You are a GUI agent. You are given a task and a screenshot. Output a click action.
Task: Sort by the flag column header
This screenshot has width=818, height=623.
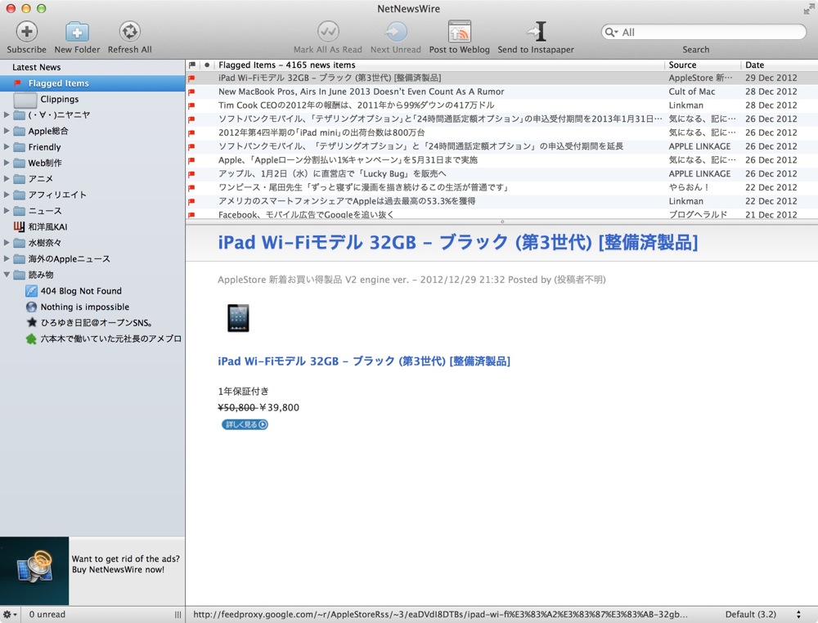pyautogui.click(x=192, y=65)
